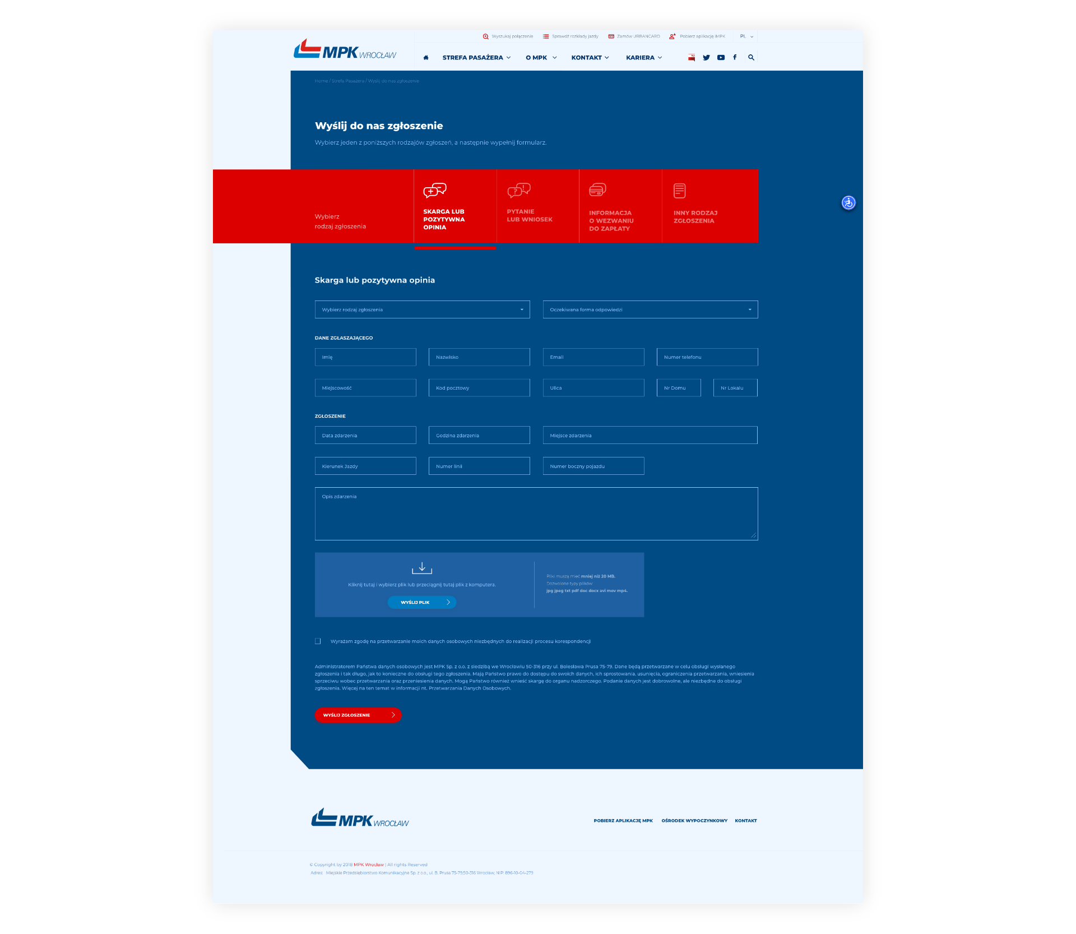
Task: Open MPK Facebook page
Action: click(x=735, y=57)
